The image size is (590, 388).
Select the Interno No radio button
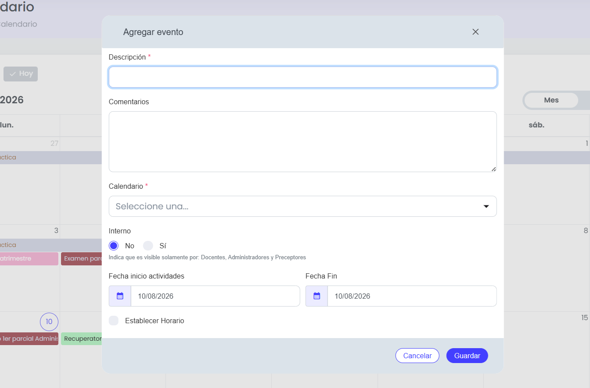click(x=114, y=246)
